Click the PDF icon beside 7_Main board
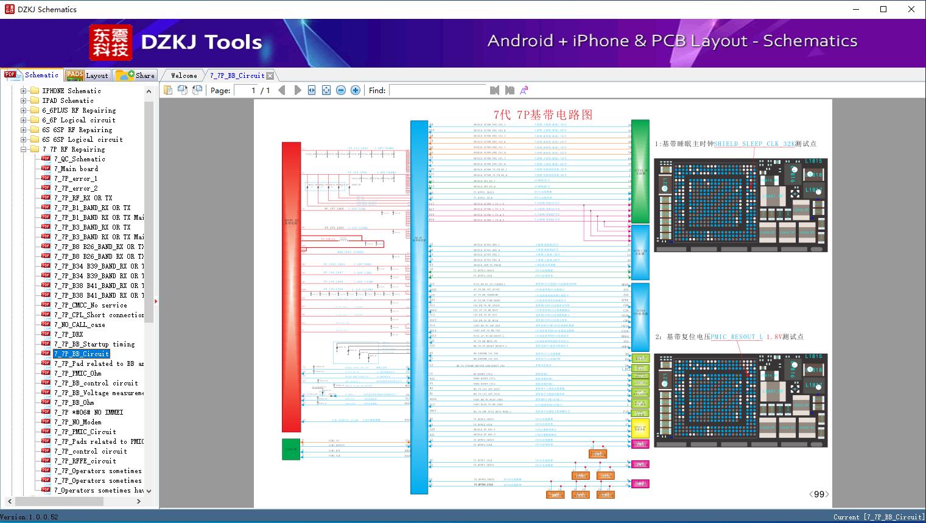Viewport: 926px width, 523px height. (x=46, y=169)
